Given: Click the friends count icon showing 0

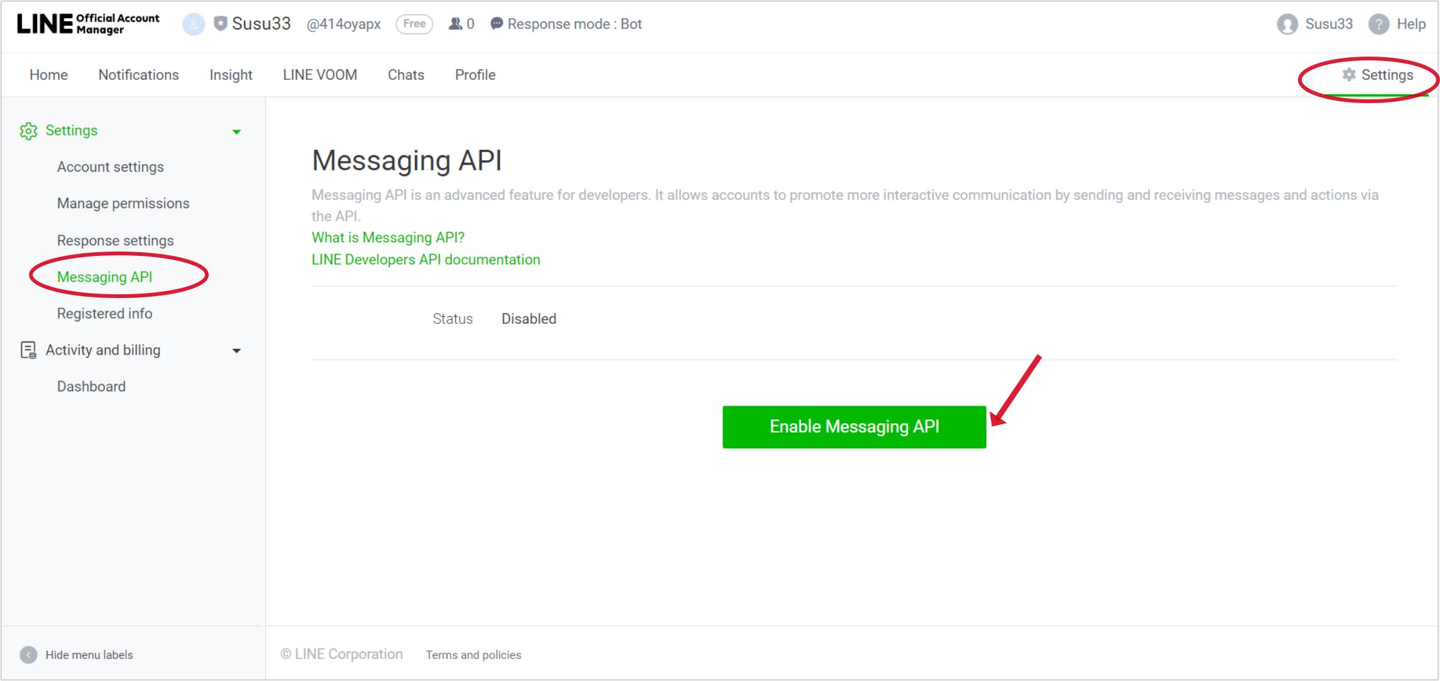Looking at the screenshot, I should point(455,23).
